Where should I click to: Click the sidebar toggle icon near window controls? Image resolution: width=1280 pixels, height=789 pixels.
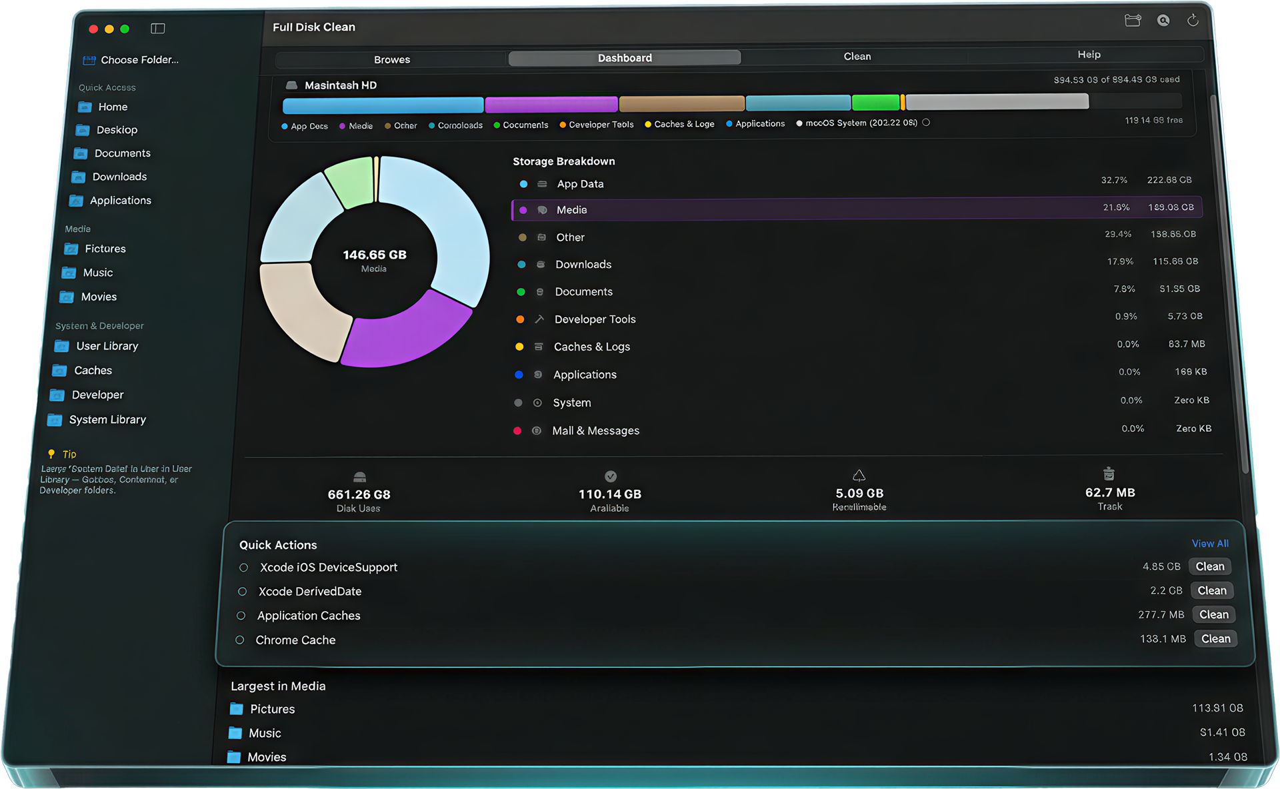tap(158, 29)
